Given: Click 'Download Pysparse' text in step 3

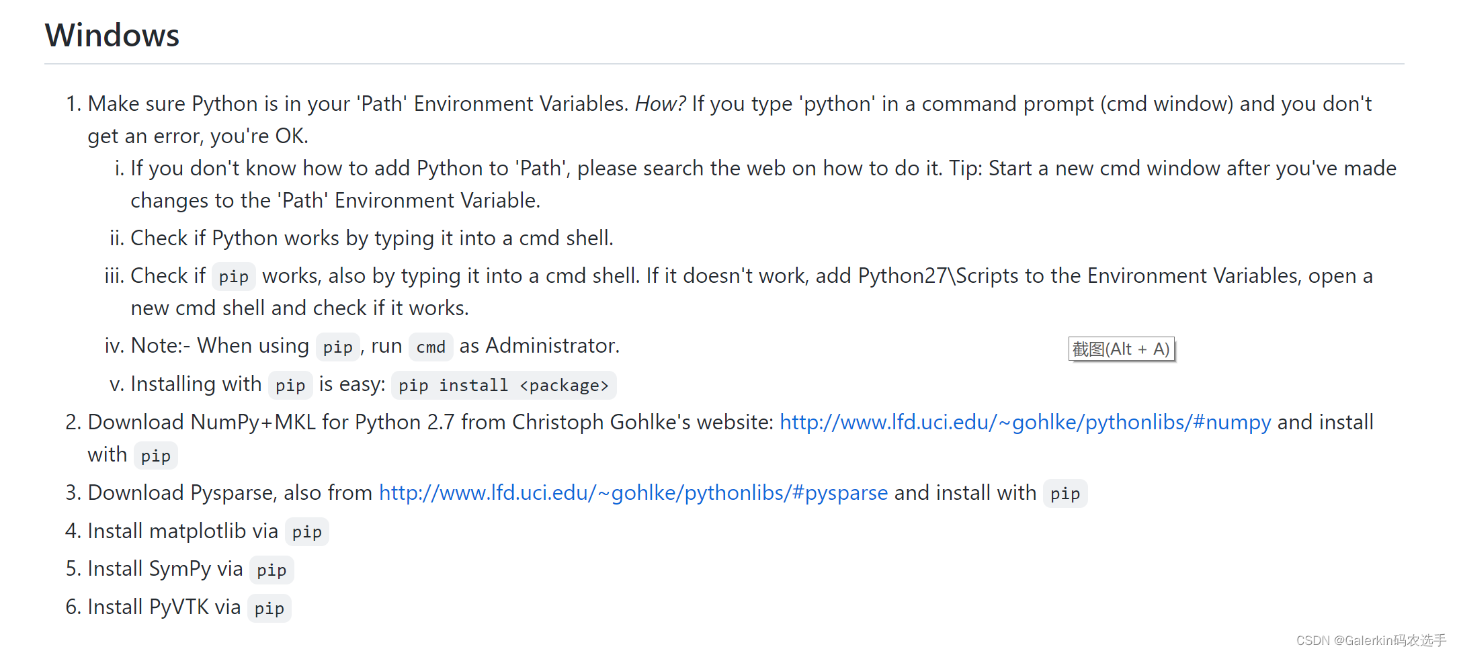Looking at the screenshot, I should (x=181, y=493).
